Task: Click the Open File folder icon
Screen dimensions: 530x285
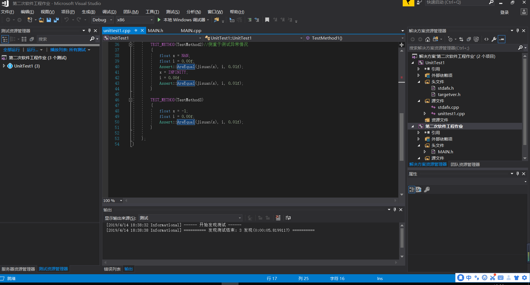Action: pos(41,20)
